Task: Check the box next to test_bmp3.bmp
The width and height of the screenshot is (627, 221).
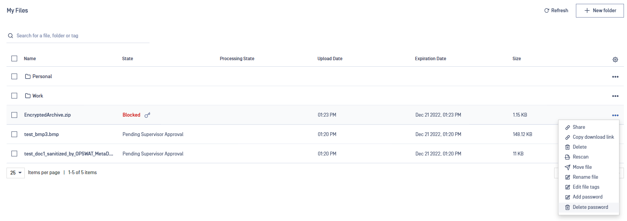Action: pyautogui.click(x=14, y=134)
